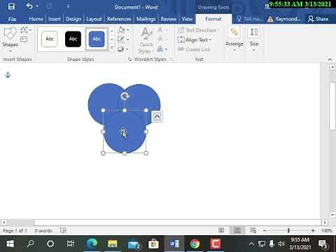Open the Raymond account menu
Screen dimensions: 336x252
284,19
